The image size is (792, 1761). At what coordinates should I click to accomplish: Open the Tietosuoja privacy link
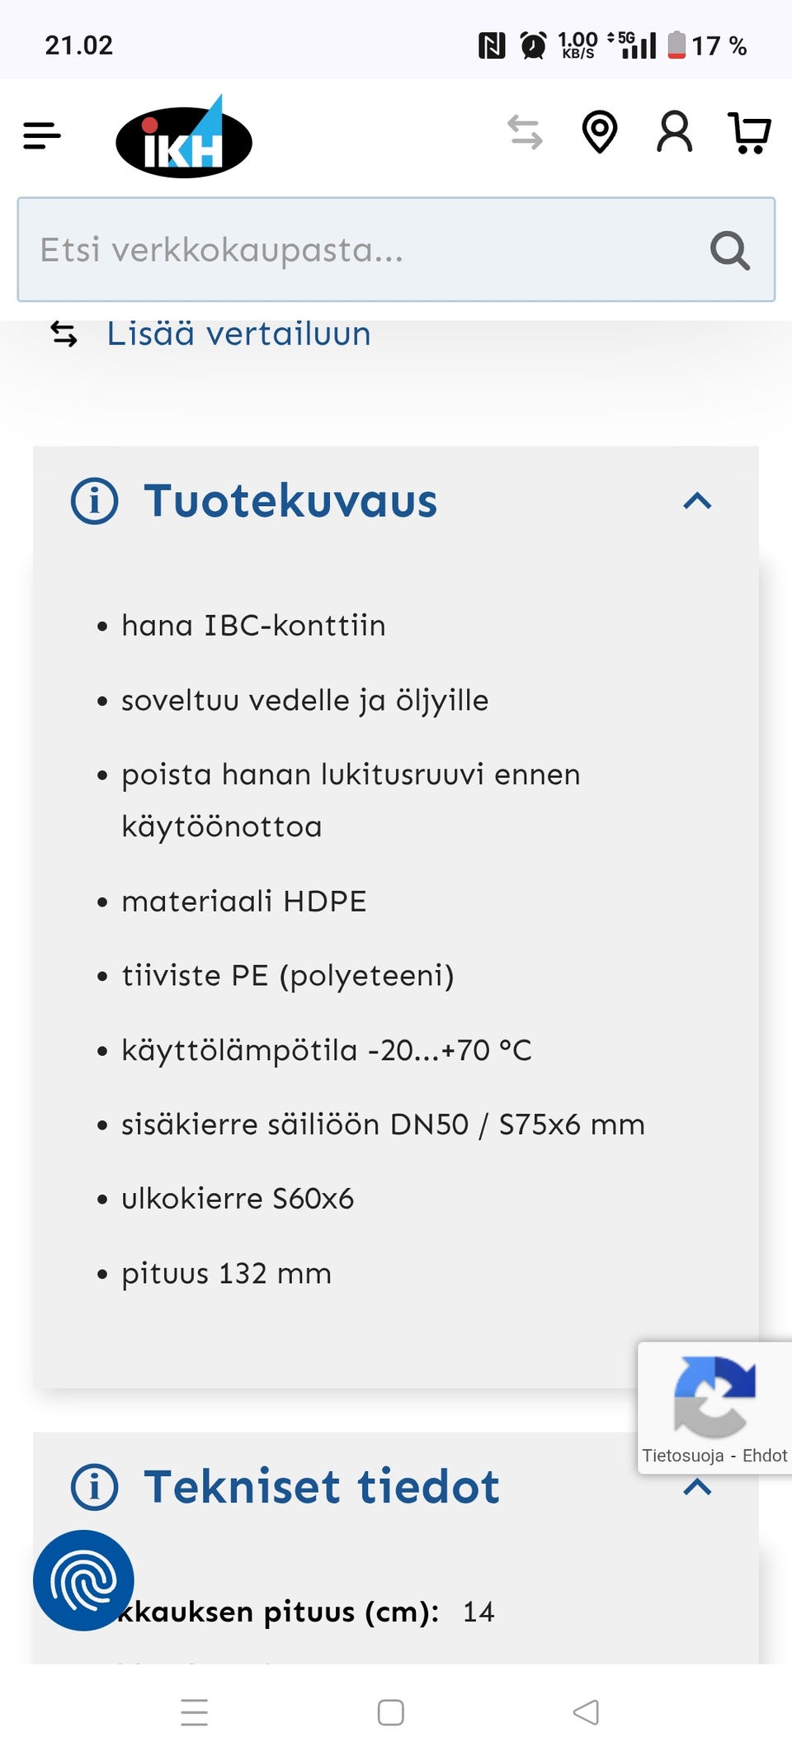tap(682, 1456)
